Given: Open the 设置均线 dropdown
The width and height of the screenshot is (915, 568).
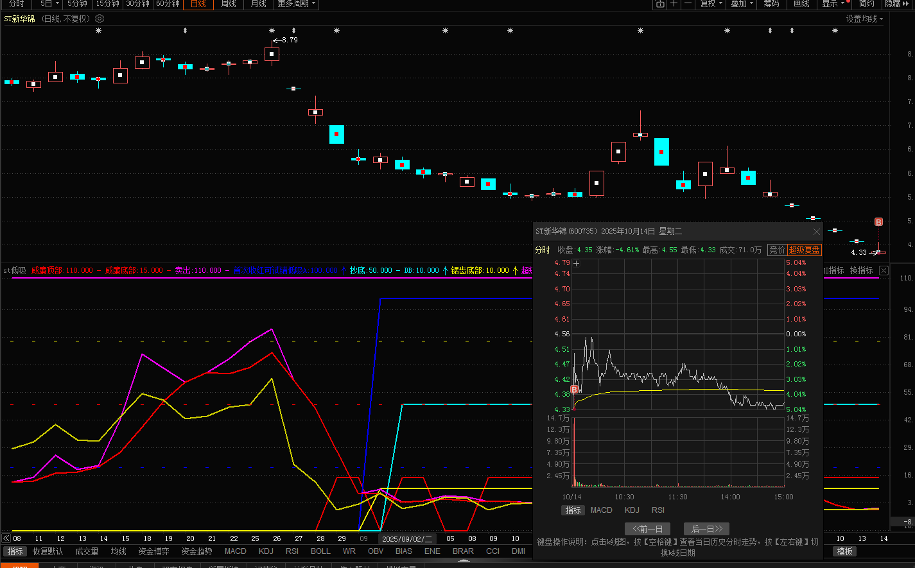Looking at the screenshot, I should 864,19.
